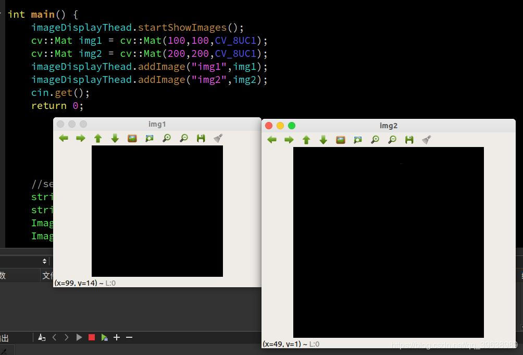Decrease output font size with minus icon
This screenshot has height=355, width=523.
coord(129,337)
